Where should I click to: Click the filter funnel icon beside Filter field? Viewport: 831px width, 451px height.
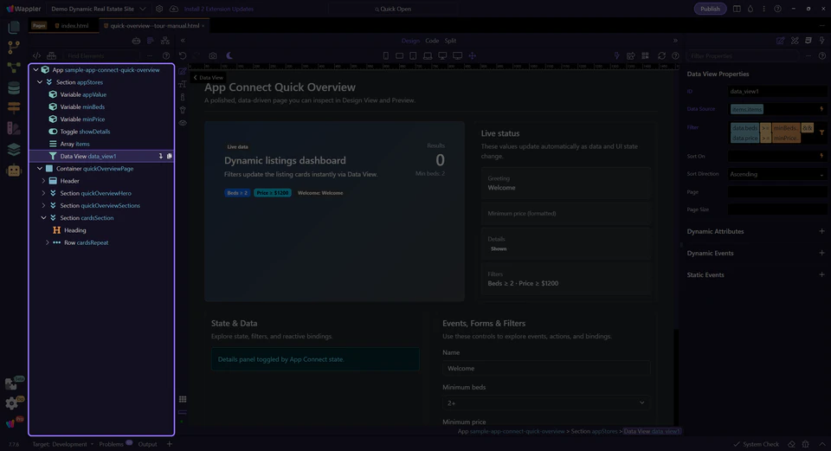822,132
